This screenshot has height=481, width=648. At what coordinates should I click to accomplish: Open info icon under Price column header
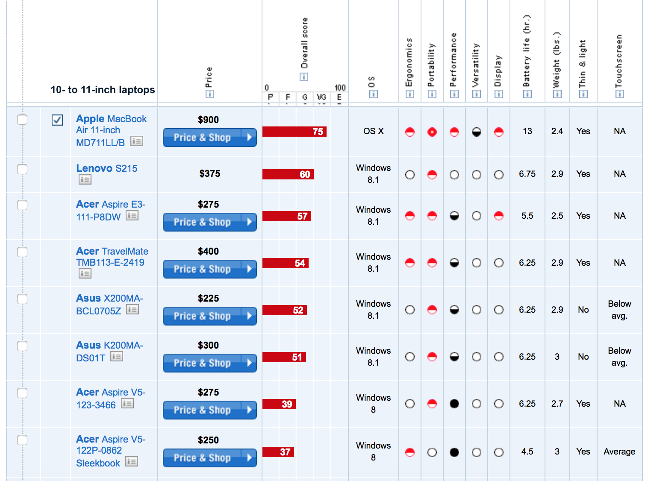[x=209, y=94]
